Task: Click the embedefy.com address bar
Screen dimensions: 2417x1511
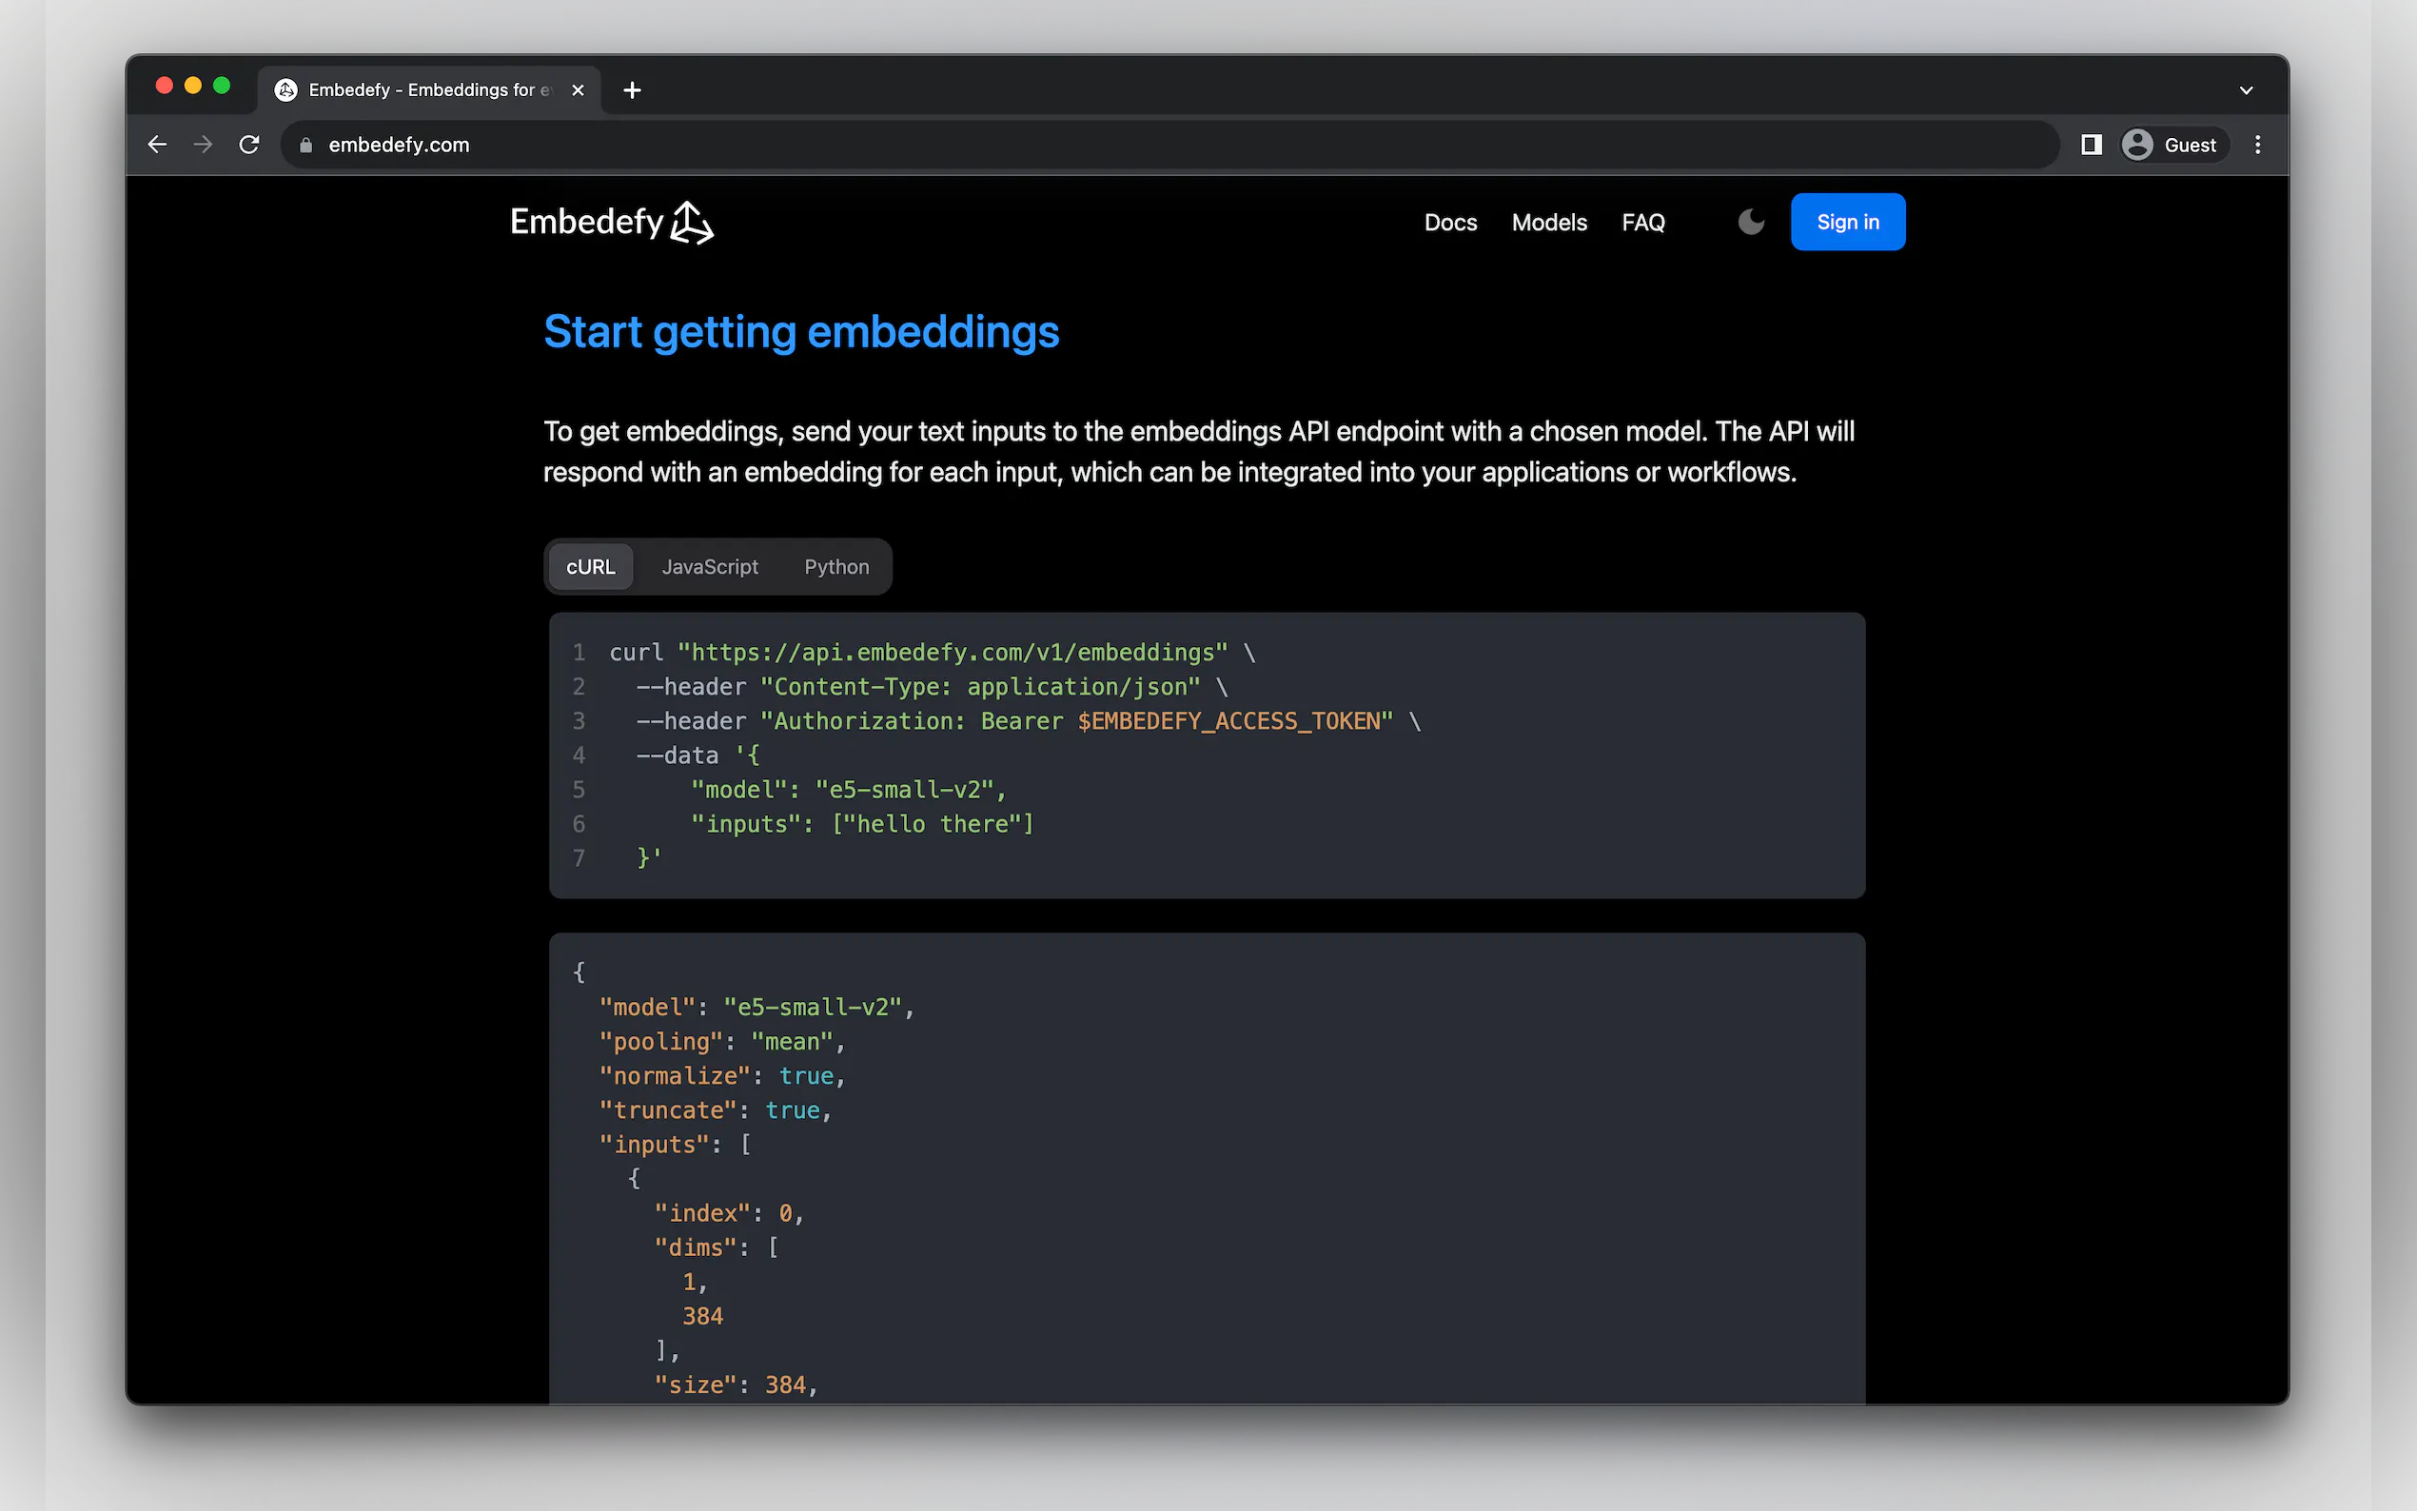Action: (1169, 145)
